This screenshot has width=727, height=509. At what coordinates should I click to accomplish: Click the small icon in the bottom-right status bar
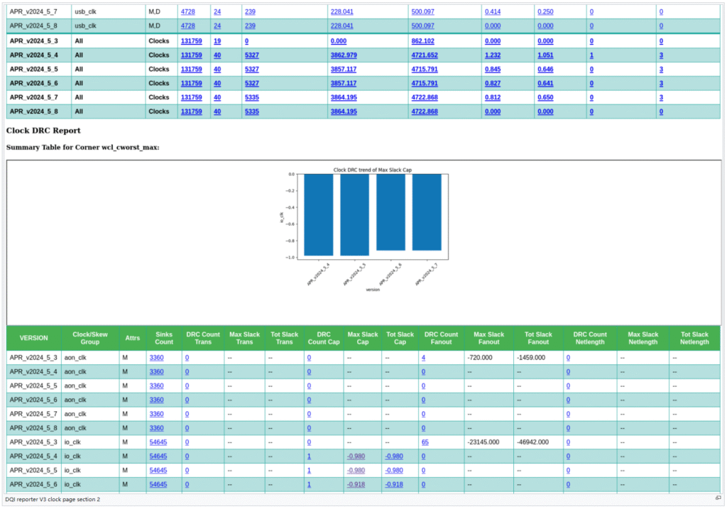tap(718, 498)
